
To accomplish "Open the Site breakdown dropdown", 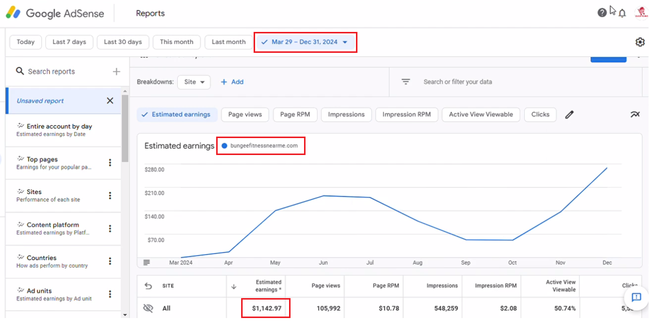I will click(x=194, y=82).
